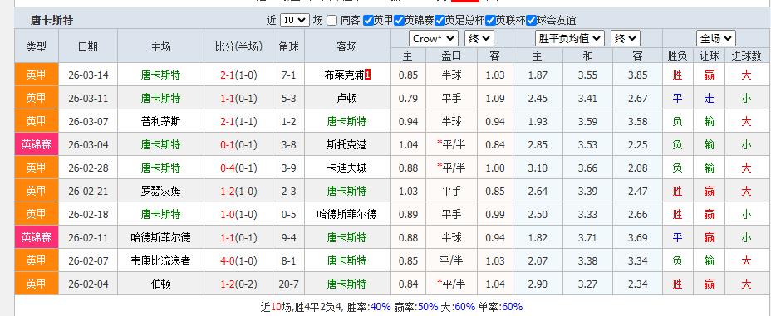Click the 26-02-21 date cell

[x=89, y=192]
